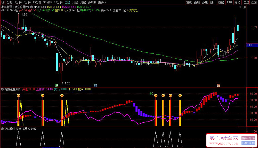This screenshot has height=148, width=258.
Task: Switch to 1分钟 period tab
Action: point(18,2)
